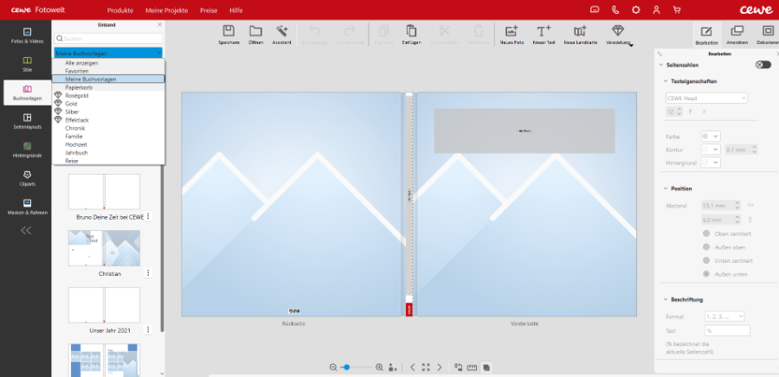The height and width of the screenshot is (377, 779).
Task: Click the Speichern save icon
Action: (229, 31)
